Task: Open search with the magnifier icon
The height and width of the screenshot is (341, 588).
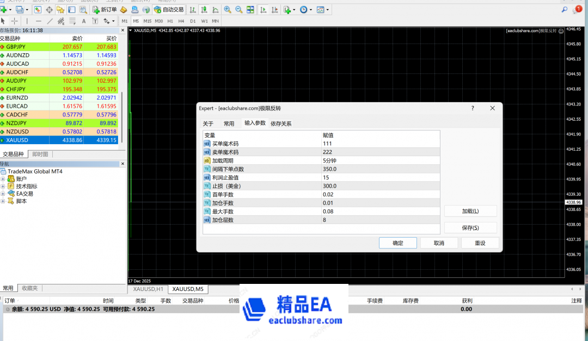Action: (x=564, y=10)
